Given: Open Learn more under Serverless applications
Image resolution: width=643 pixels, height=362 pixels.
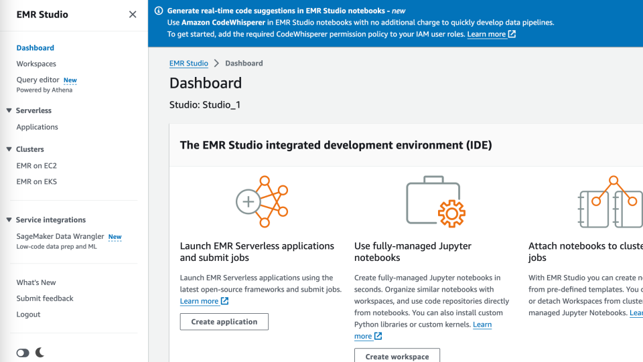Looking at the screenshot, I should [x=200, y=301].
